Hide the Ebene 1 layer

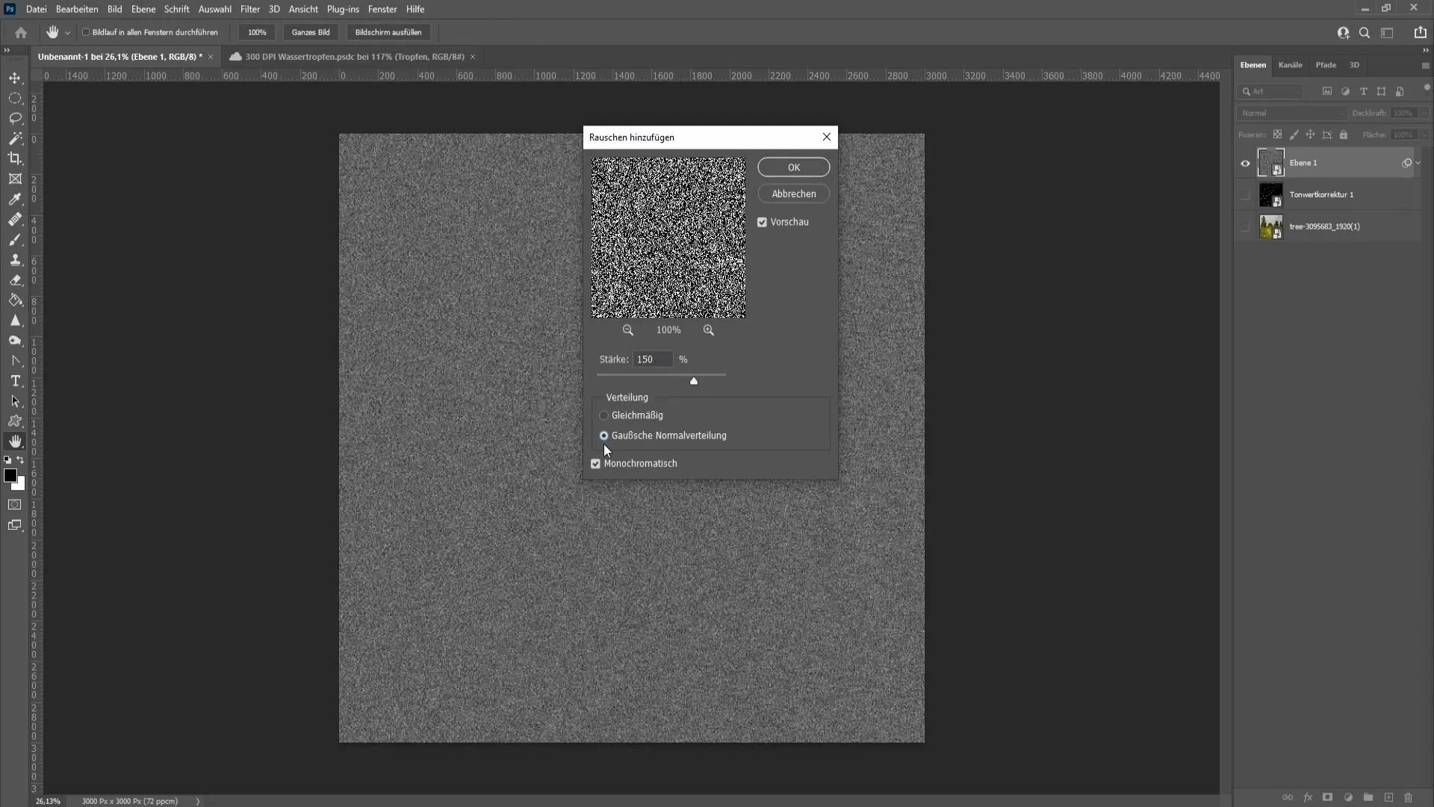pyautogui.click(x=1245, y=163)
